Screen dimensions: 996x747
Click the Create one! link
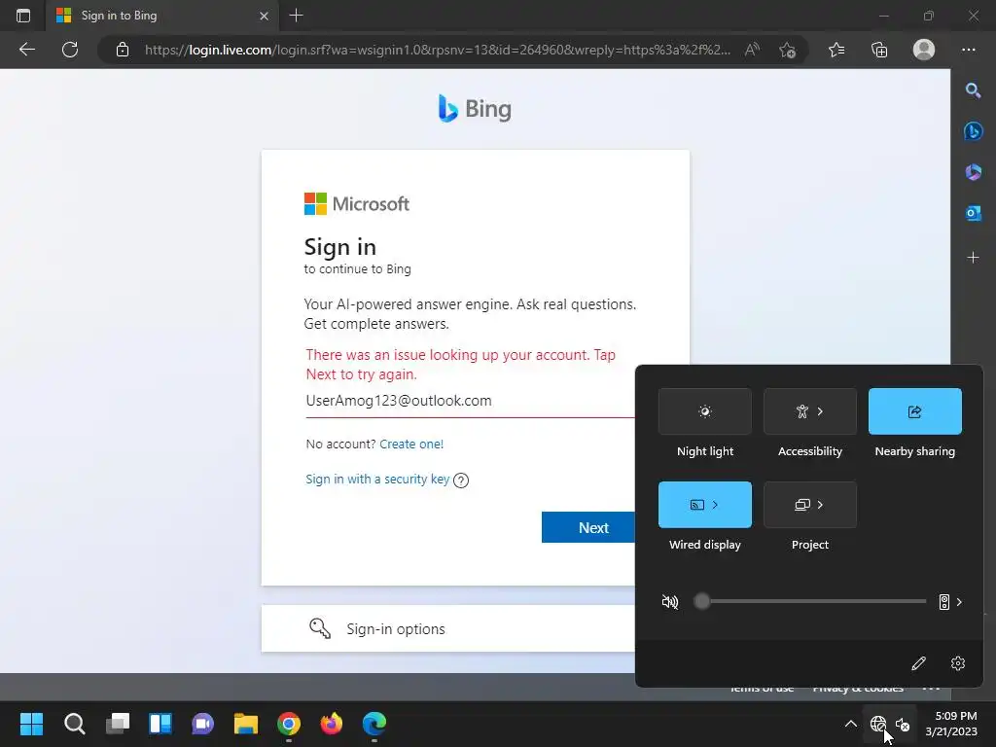(411, 444)
